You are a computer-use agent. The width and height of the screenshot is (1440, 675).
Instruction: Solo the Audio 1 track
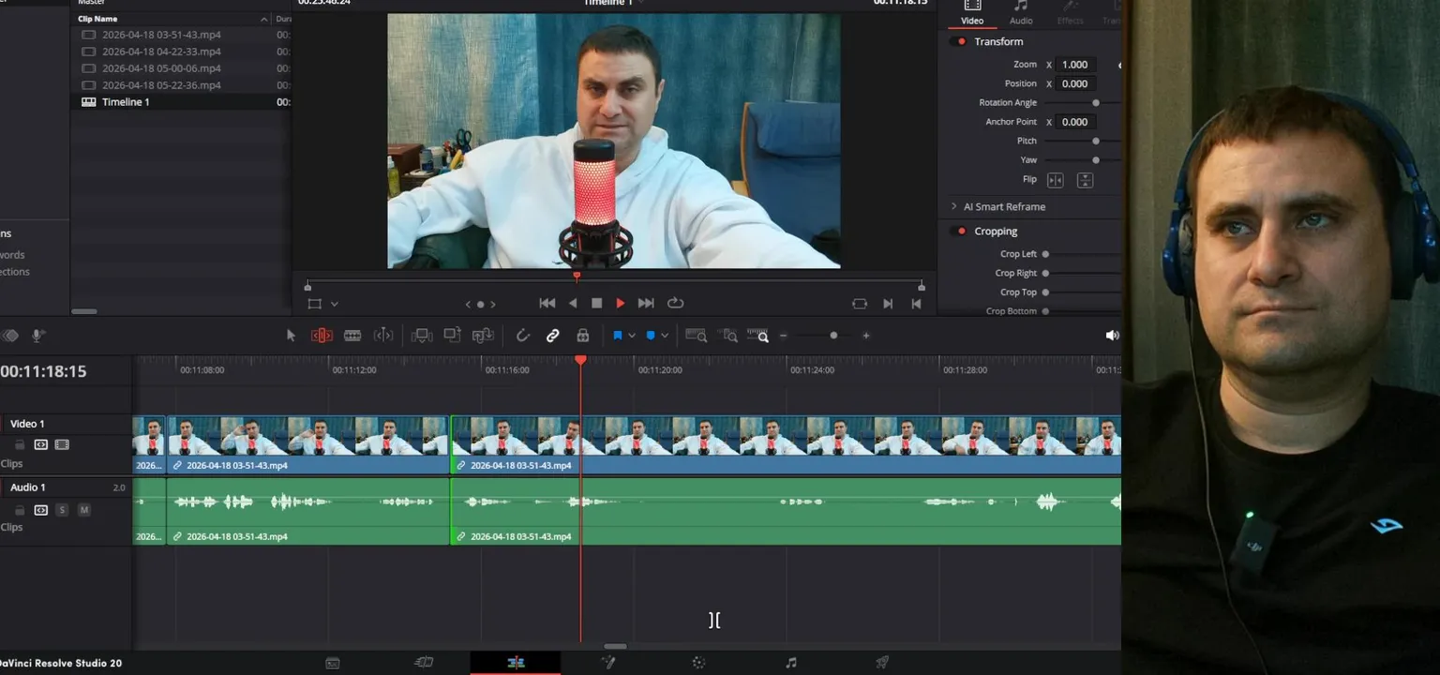click(62, 510)
